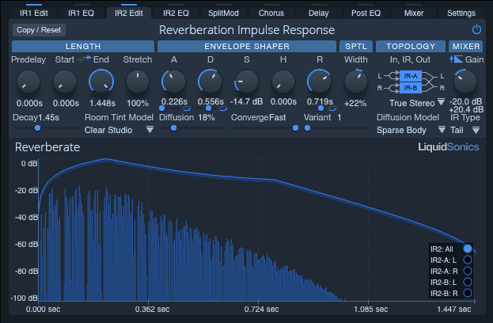Click the Gain value -20.0 dB
The height and width of the screenshot is (323, 493).
465,101
